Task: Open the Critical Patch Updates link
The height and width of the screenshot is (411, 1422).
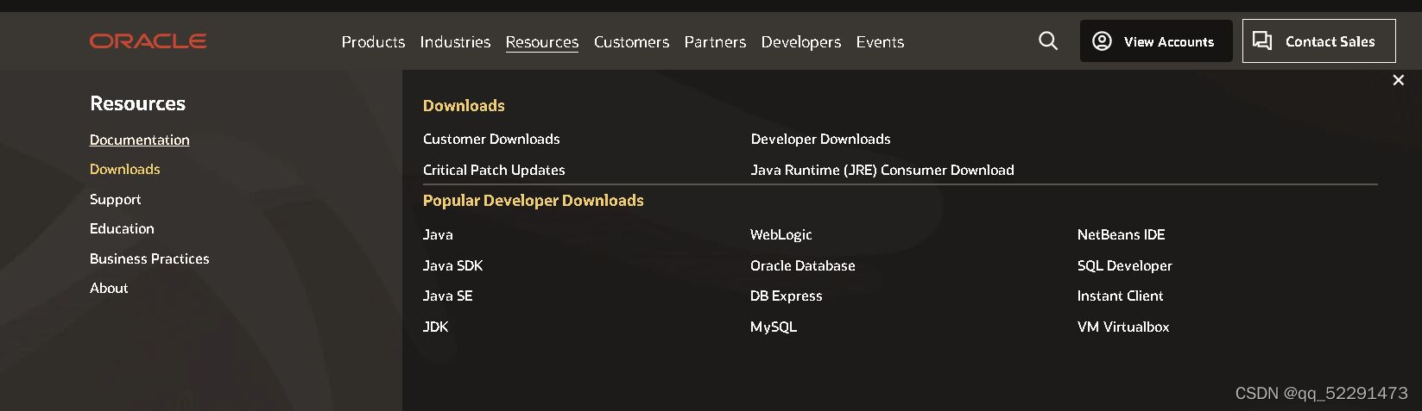Action: click(x=494, y=170)
